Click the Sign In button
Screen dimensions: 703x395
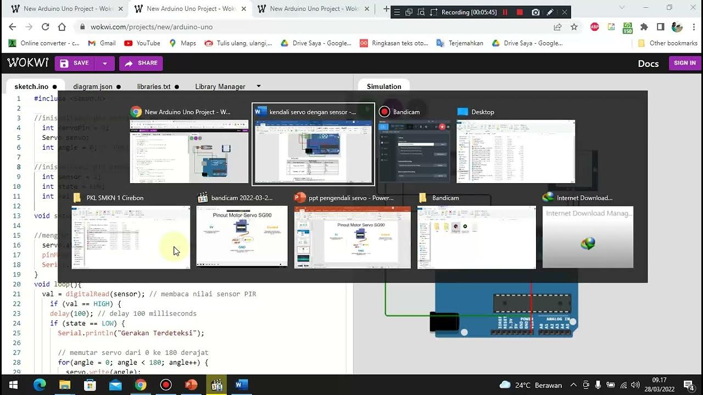[x=685, y=63]
